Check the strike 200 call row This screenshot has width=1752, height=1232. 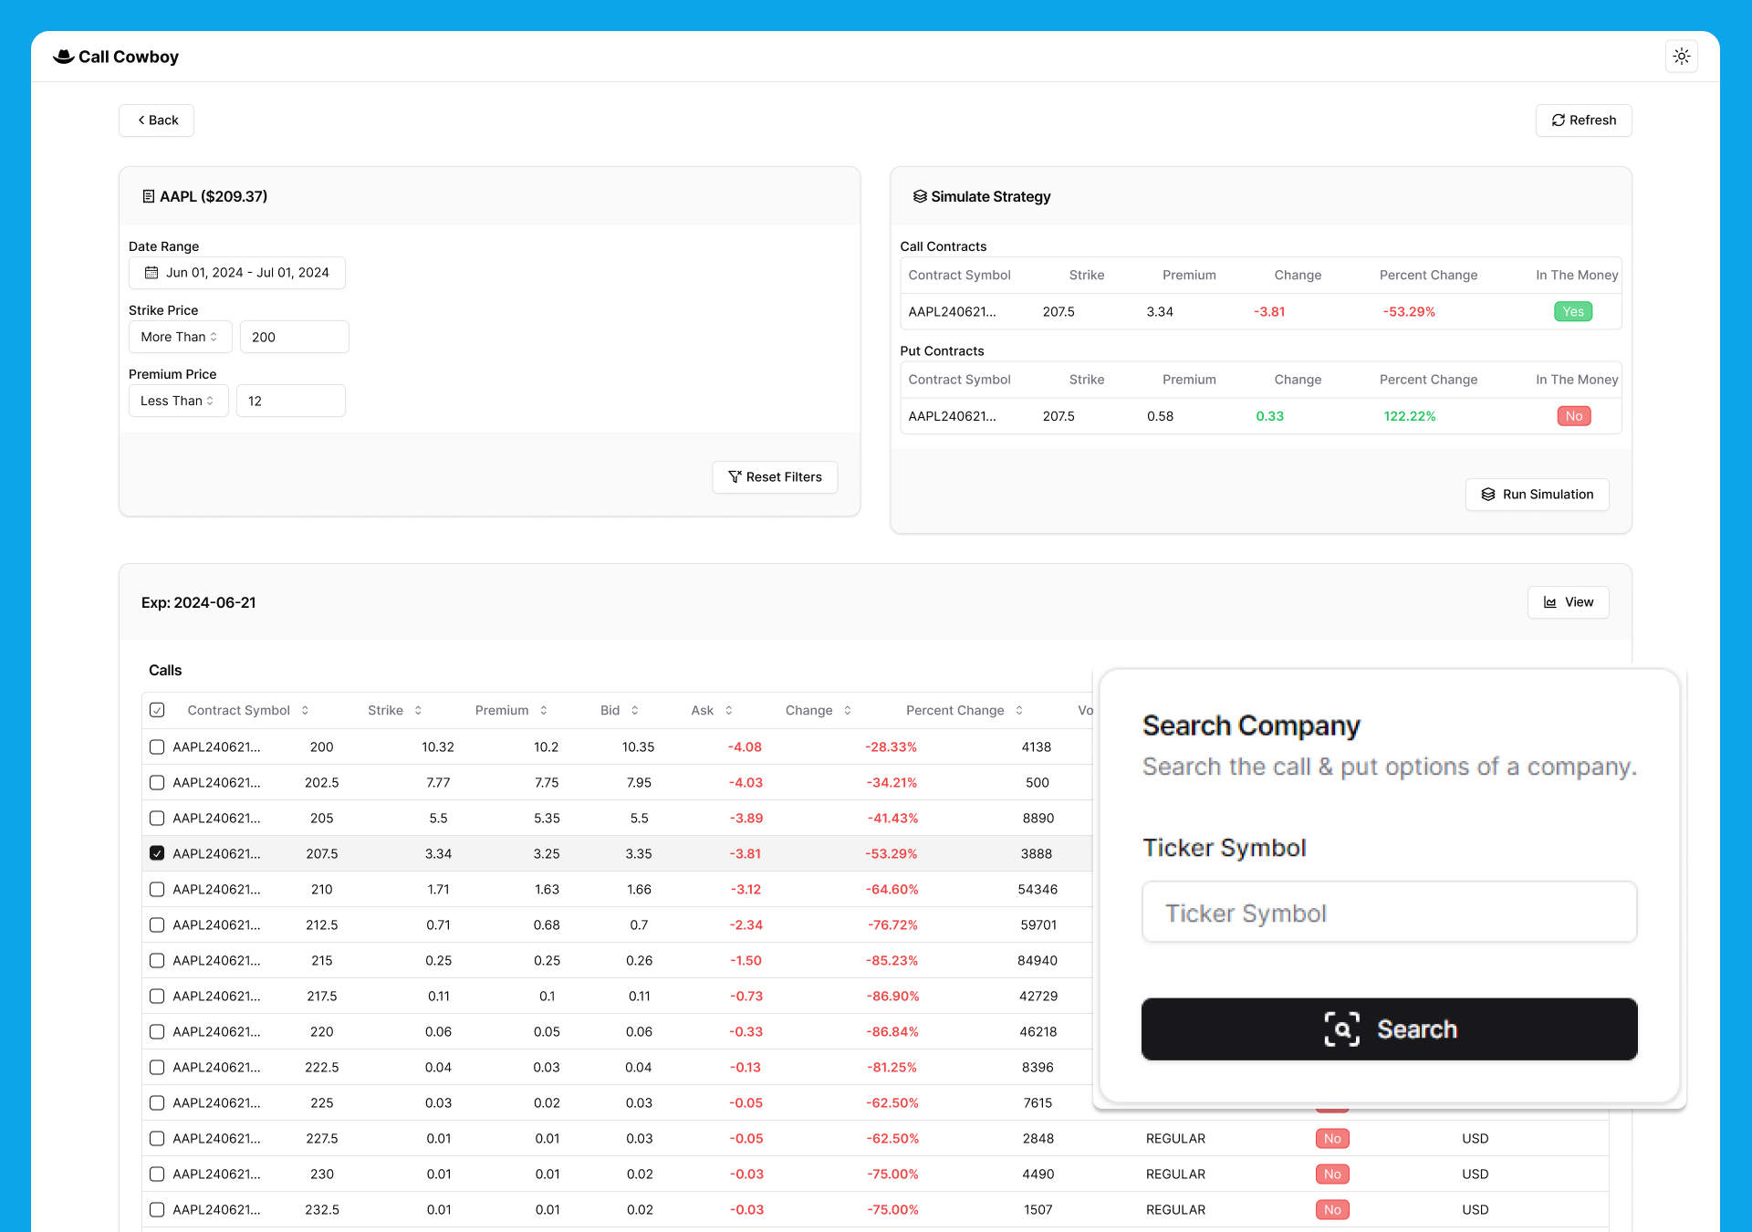(x=157, y=747)
